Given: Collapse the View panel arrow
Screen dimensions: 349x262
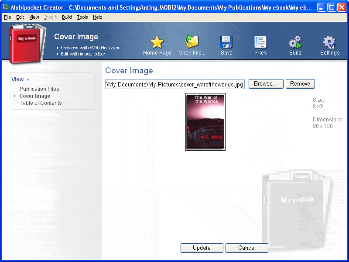Looking at the screenshot, I should (x=28, y=79).
